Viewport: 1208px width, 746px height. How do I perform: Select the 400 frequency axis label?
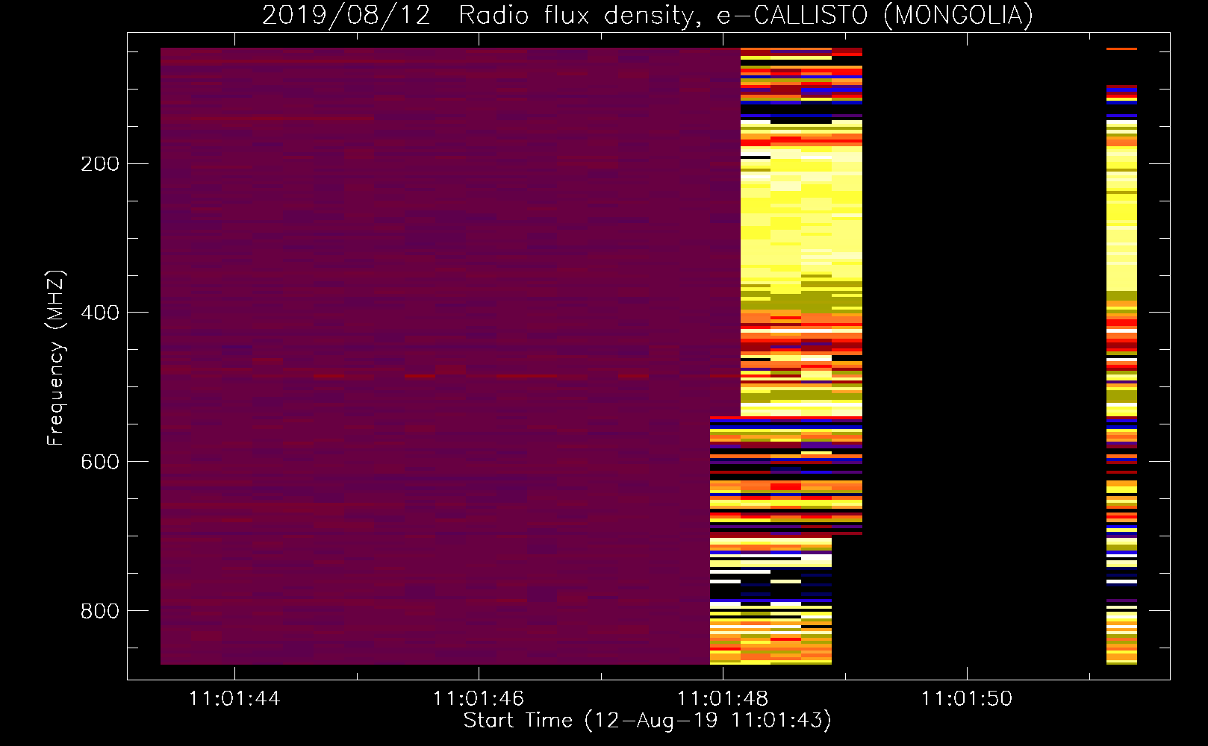[x=99, y=313]
